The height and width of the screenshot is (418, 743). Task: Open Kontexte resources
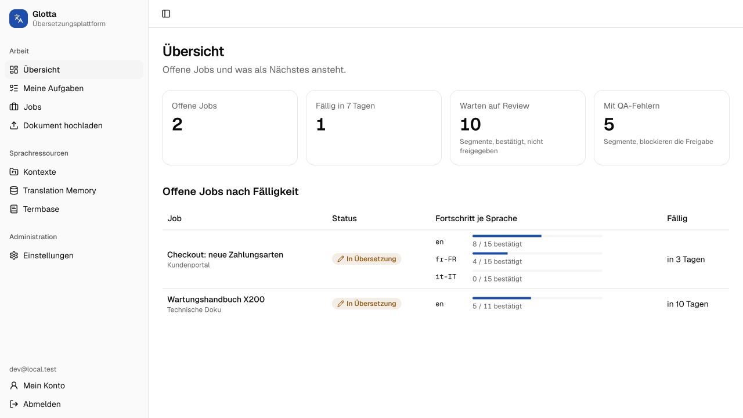(x=74, y=172)
